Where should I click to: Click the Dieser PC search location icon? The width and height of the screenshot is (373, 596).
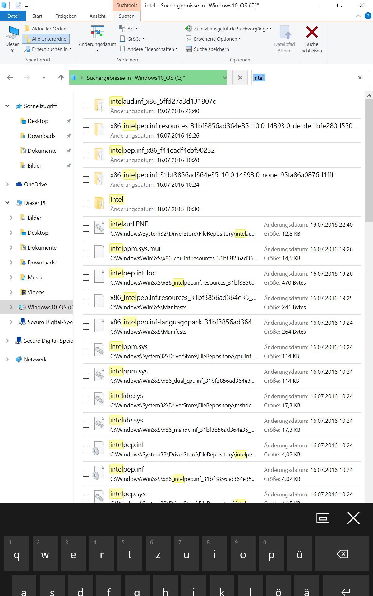tap(12, 39)
